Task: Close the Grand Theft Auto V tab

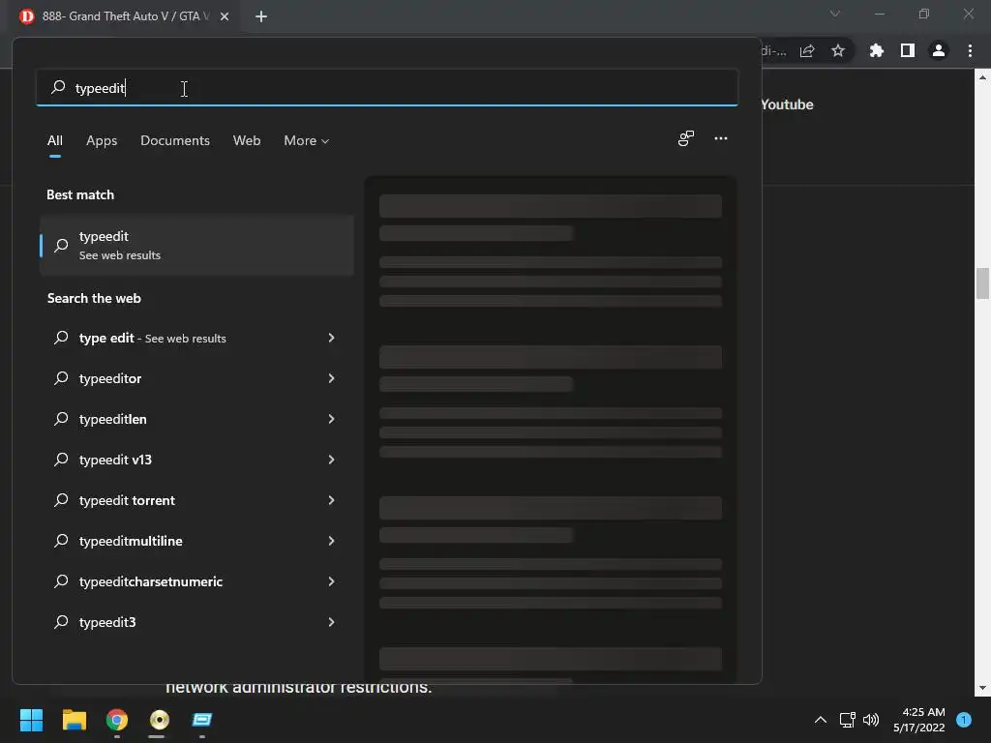Action: click(x=225, y=16)
